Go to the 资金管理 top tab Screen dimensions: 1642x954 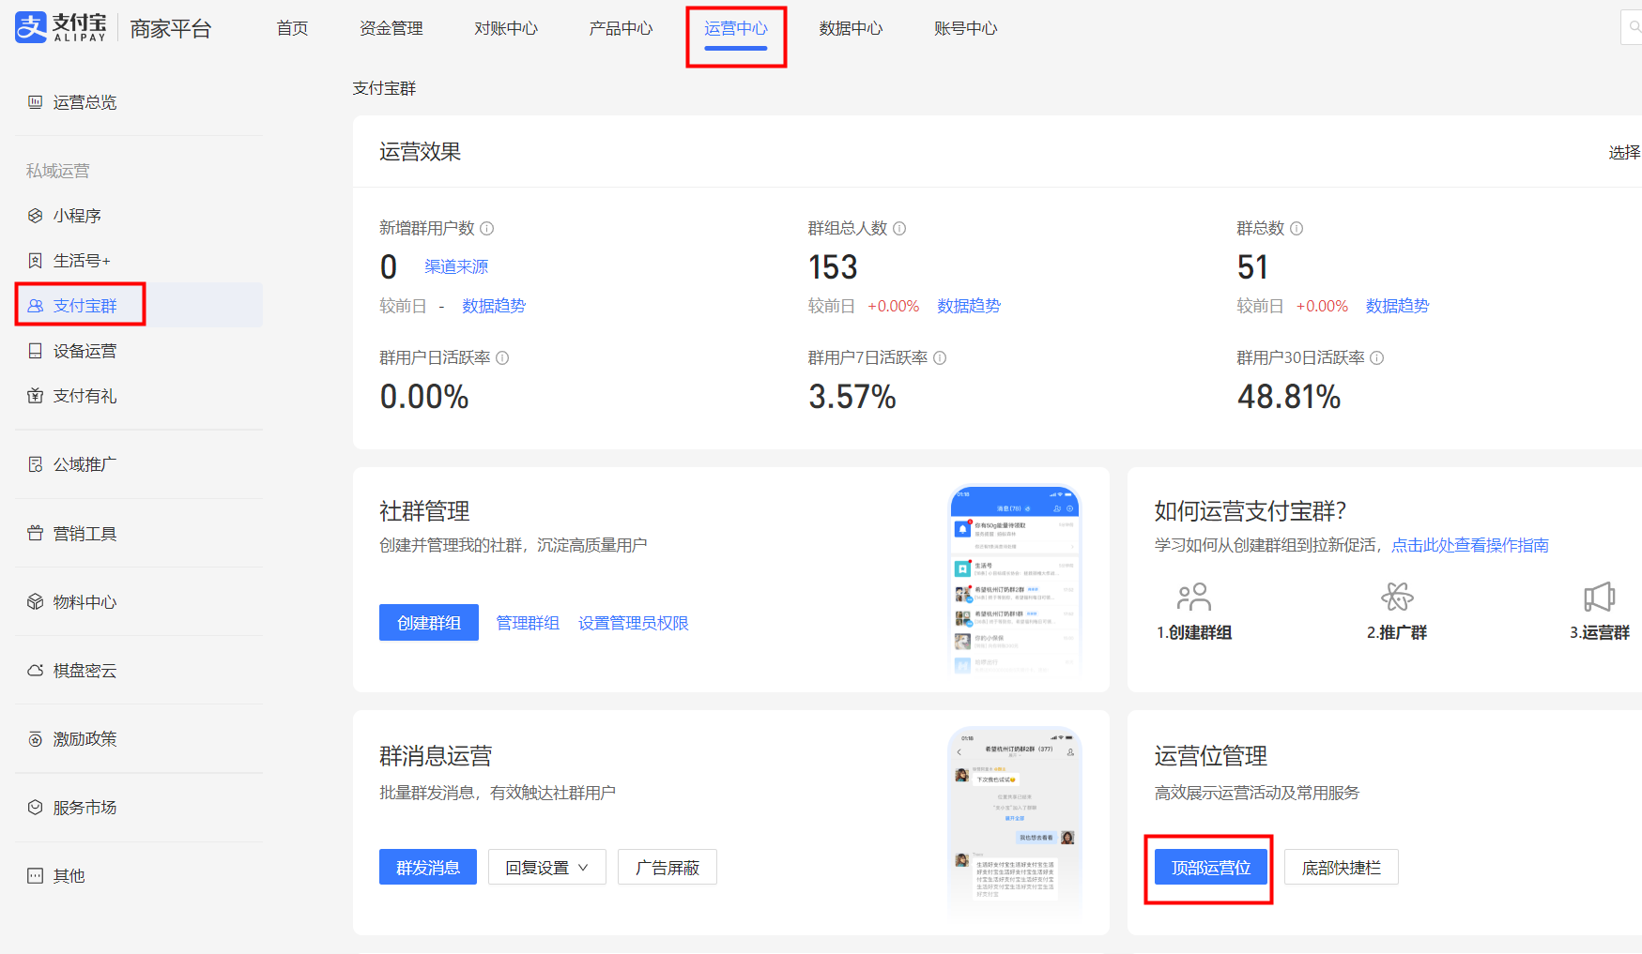click(x=391, y=28)
